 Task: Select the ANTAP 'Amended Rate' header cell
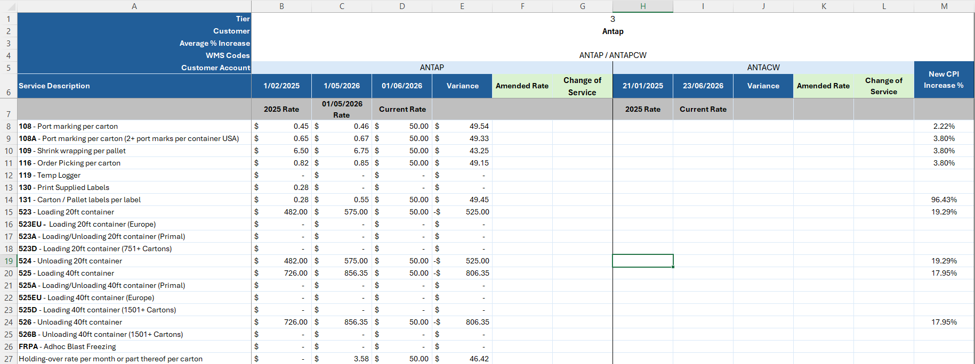coord(522,86)
